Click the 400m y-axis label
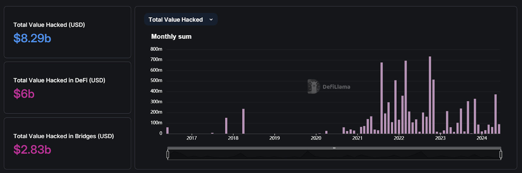522x173 pixels. coord(156,91)
